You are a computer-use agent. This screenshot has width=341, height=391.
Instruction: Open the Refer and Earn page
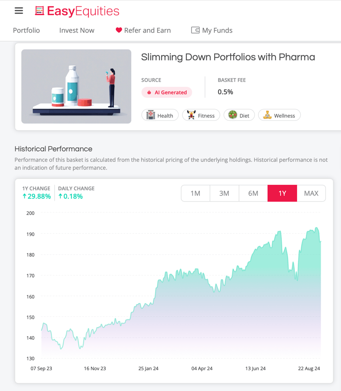pos(148,30)
